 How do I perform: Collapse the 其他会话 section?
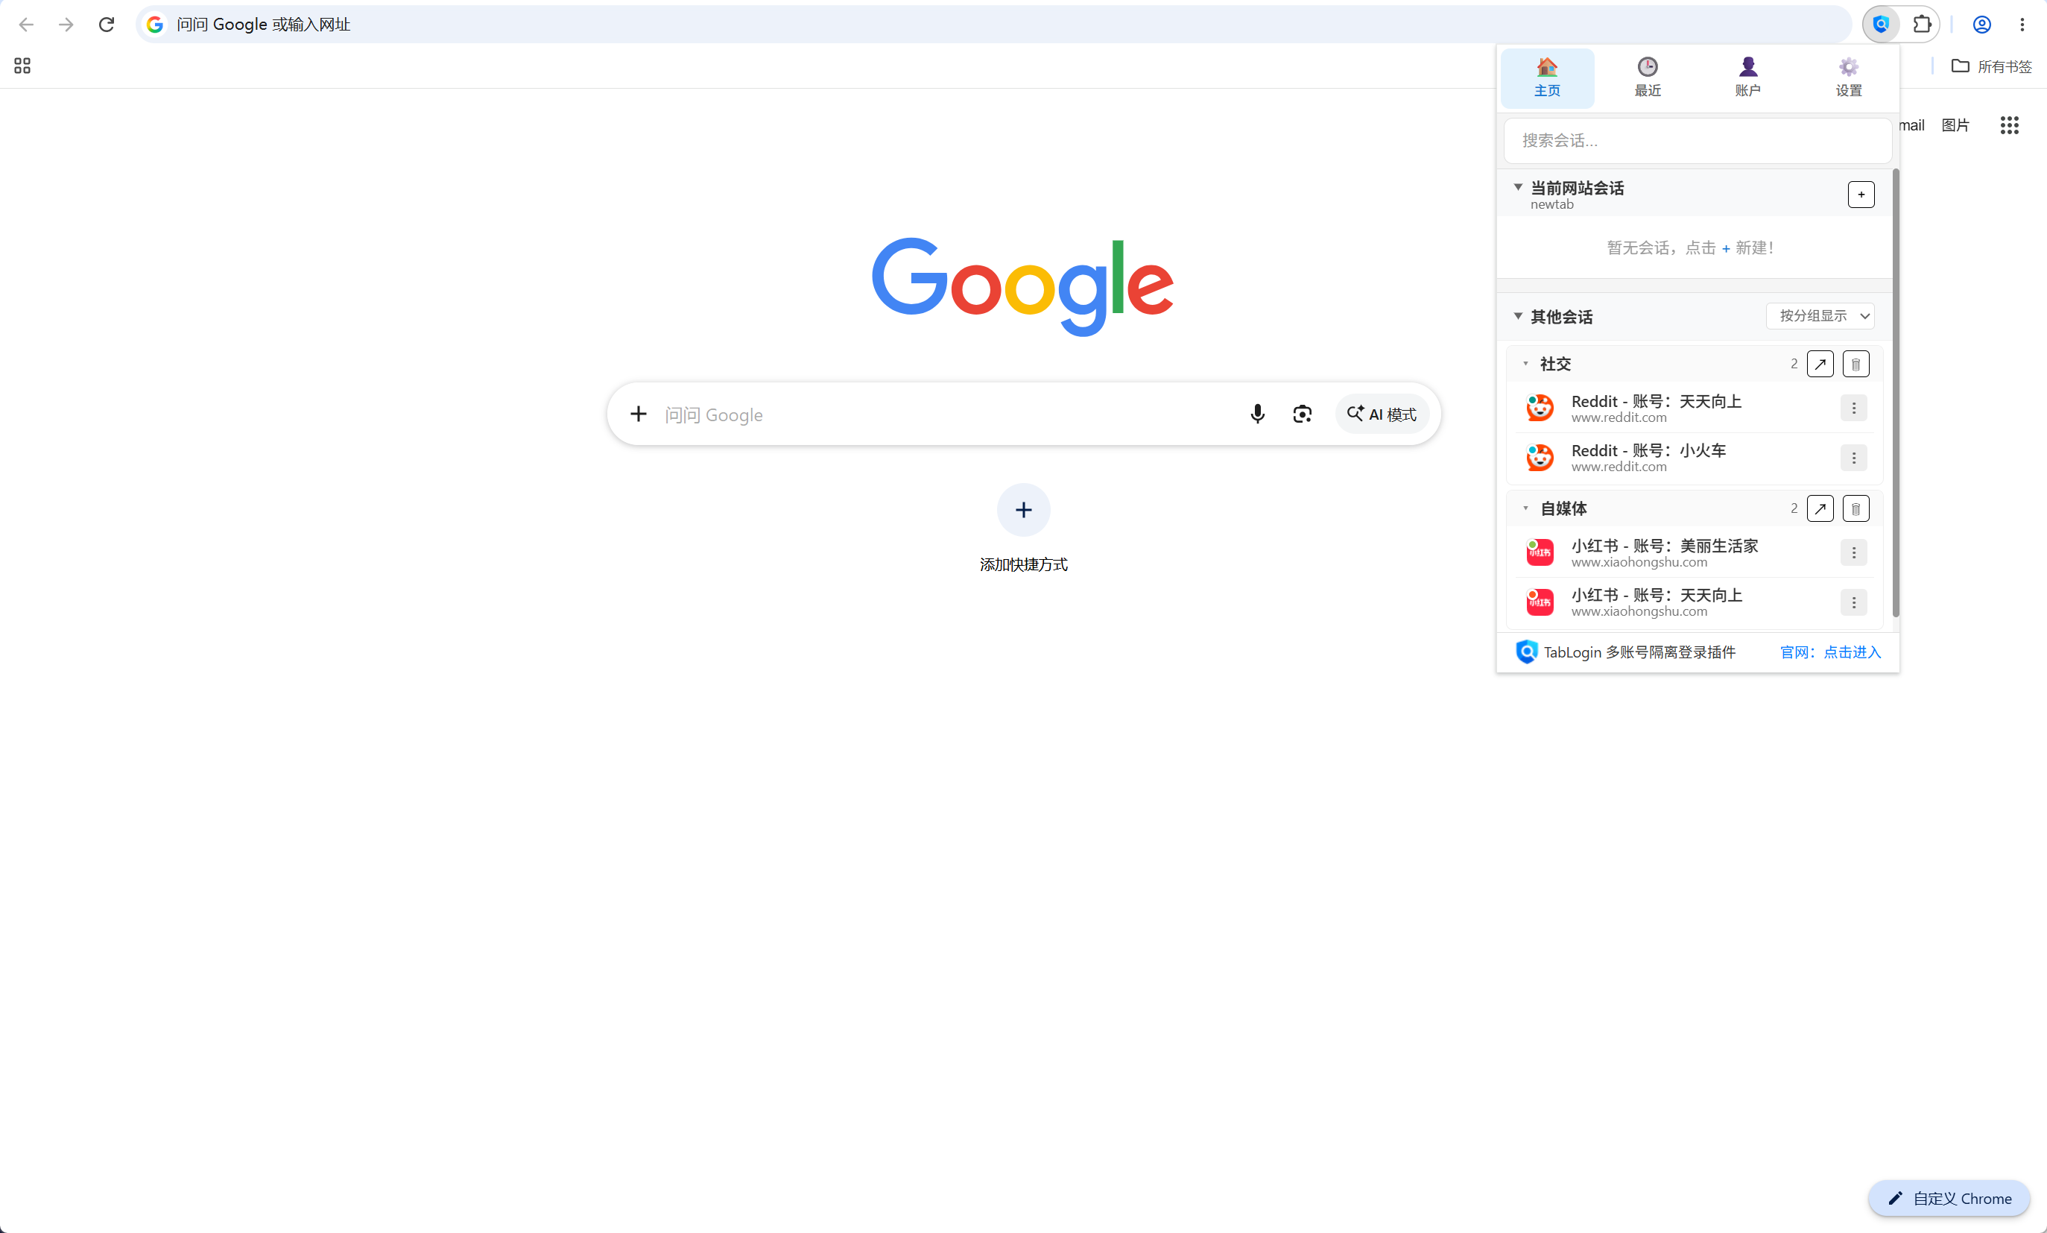(1518, 316)
